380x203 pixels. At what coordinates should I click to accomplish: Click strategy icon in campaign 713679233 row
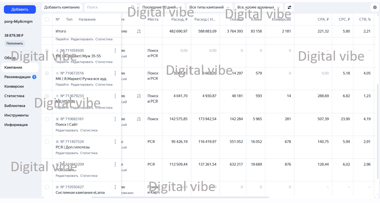click(139, 96)
